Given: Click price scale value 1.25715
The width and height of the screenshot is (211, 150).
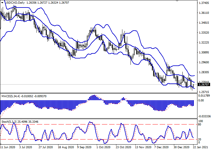Looking at the screenshot, I should click(204, 92).
